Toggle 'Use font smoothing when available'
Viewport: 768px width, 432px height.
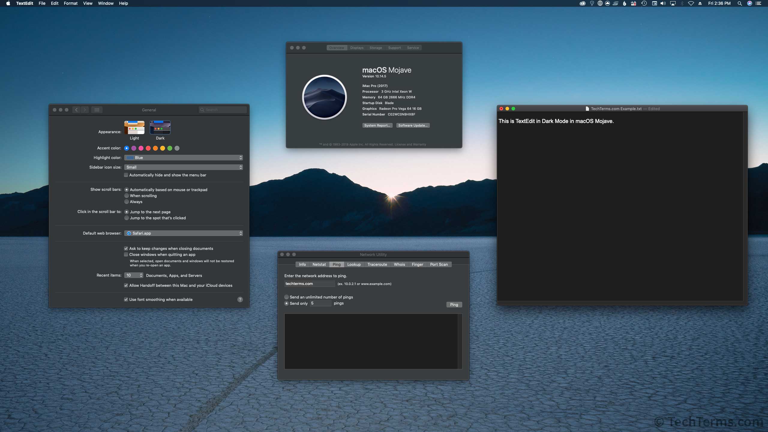pos(126,299)
